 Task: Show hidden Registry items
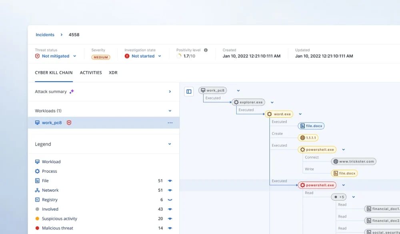(x=170, y=200)
